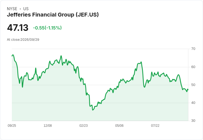Click the chart's lowest trough near March

tap(93, 110)
